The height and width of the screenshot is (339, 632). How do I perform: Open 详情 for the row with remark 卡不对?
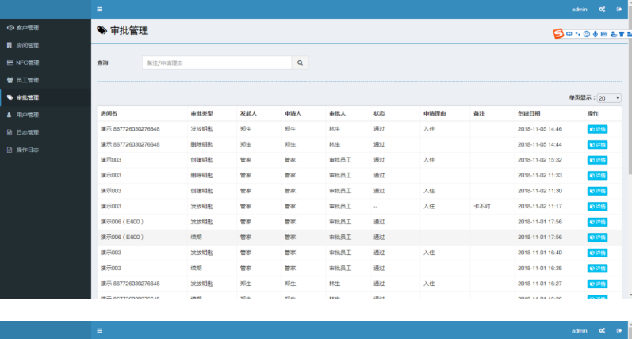(x=597, y=207)
